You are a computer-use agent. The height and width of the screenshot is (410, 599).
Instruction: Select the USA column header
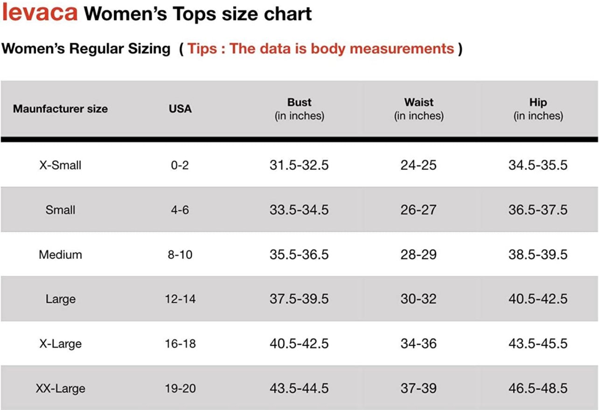click(x=180, y=109)
